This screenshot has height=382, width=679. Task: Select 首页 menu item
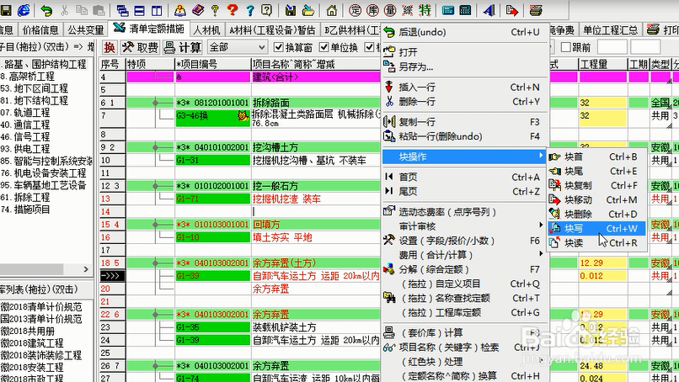[x=465, y=177]
